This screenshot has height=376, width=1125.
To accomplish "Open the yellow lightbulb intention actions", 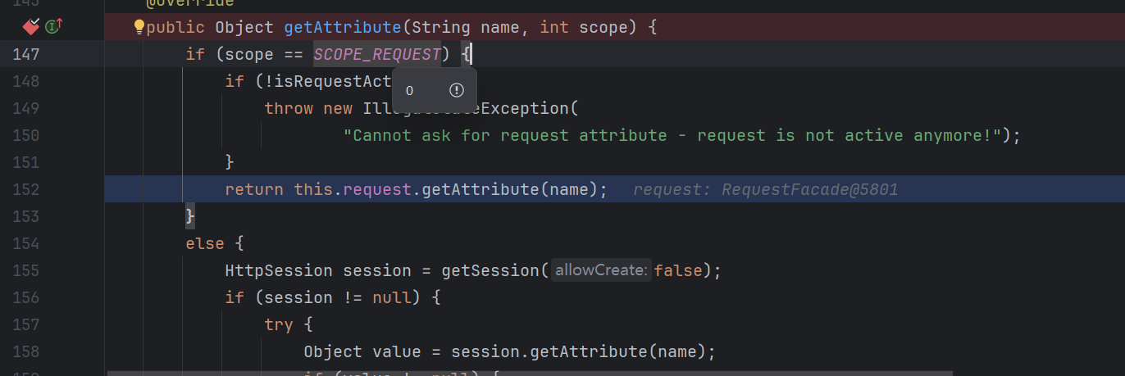I will (139, 27).
